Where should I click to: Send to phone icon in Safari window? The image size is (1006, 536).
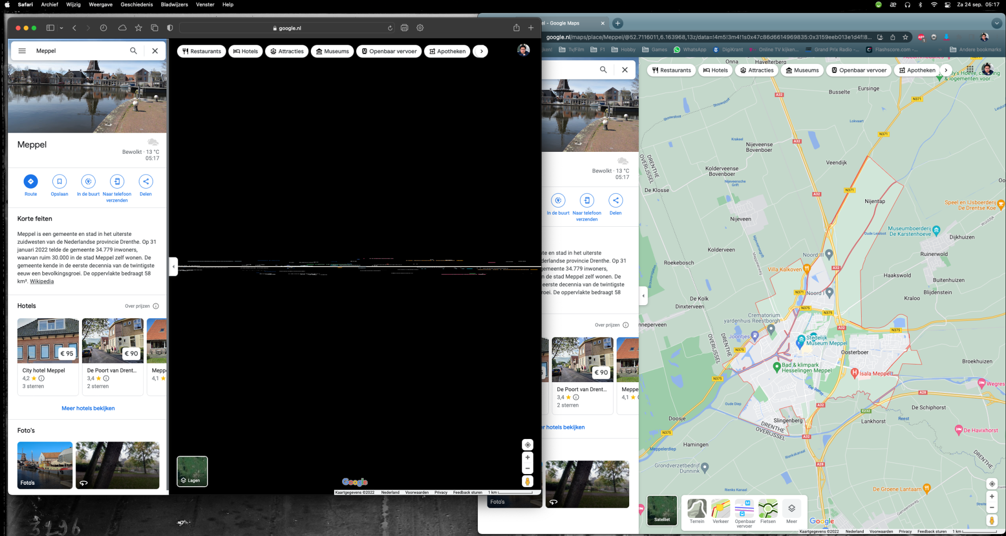(x=117, y=182)
